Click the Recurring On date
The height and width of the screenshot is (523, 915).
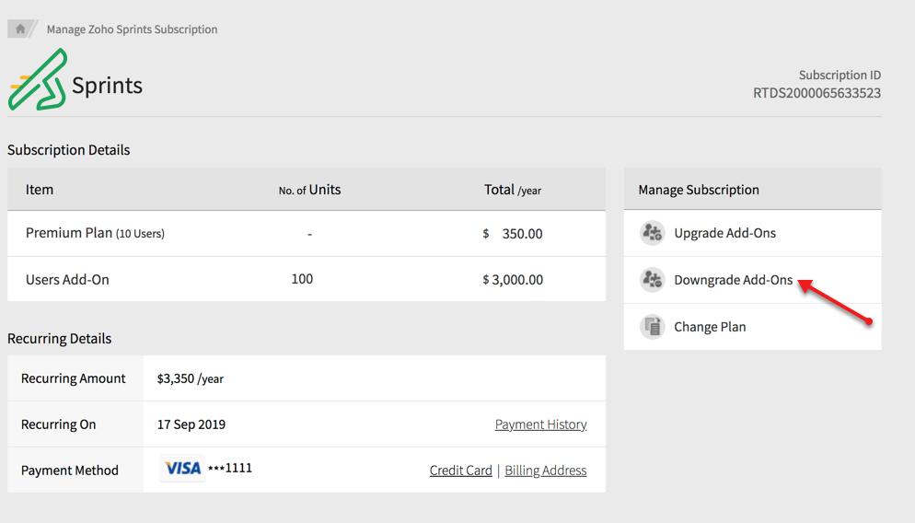[x=191, y=424]
